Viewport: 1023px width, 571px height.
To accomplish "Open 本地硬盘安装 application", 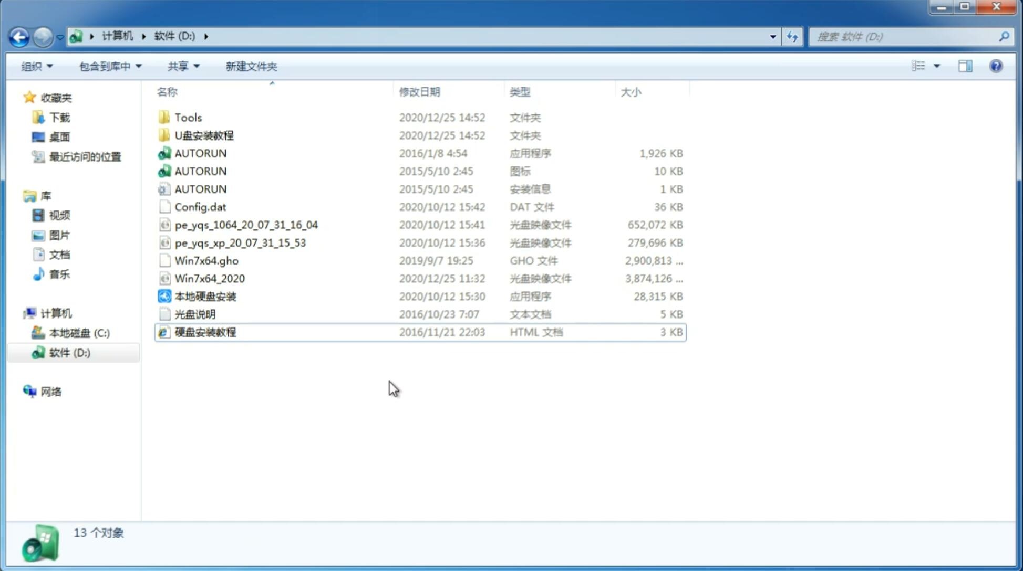I will pos(205,296).
